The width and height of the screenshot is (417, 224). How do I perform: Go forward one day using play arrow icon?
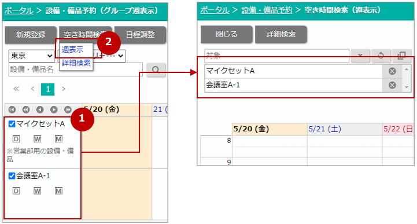coord(54,109)
